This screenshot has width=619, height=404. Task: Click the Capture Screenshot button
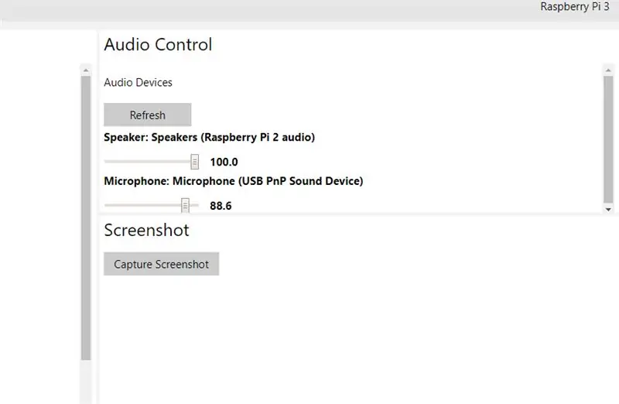[161, 264]
